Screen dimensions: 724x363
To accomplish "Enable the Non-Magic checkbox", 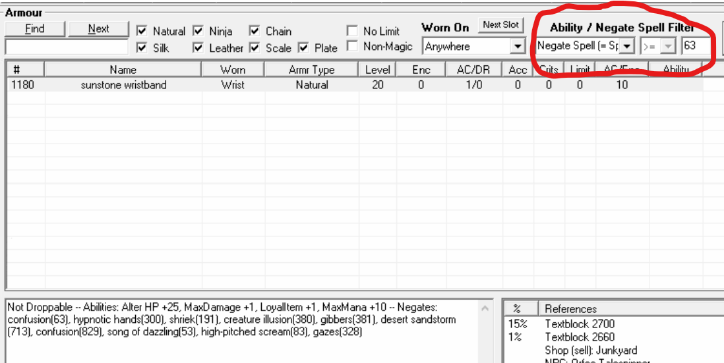I will click(x=353, y=47).
